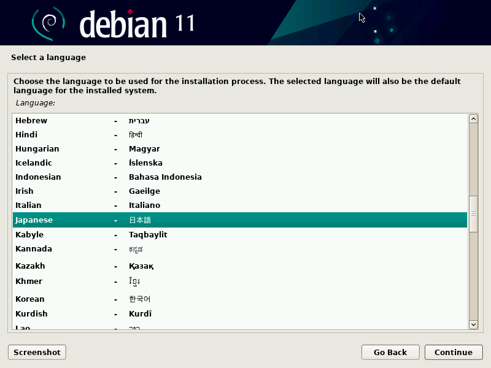
Task: Choose Kurdish - Kurdî language
Action: tap(240, 314)
